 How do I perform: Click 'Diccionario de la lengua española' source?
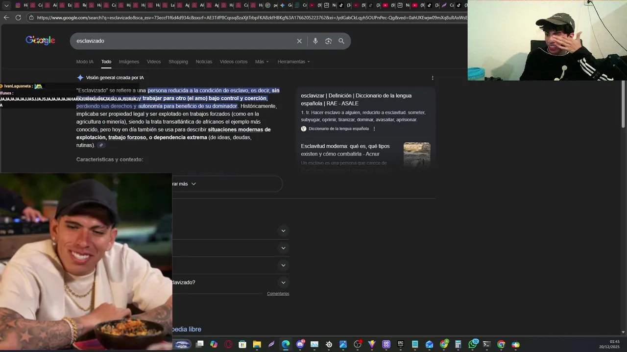(x=338, y=129)
